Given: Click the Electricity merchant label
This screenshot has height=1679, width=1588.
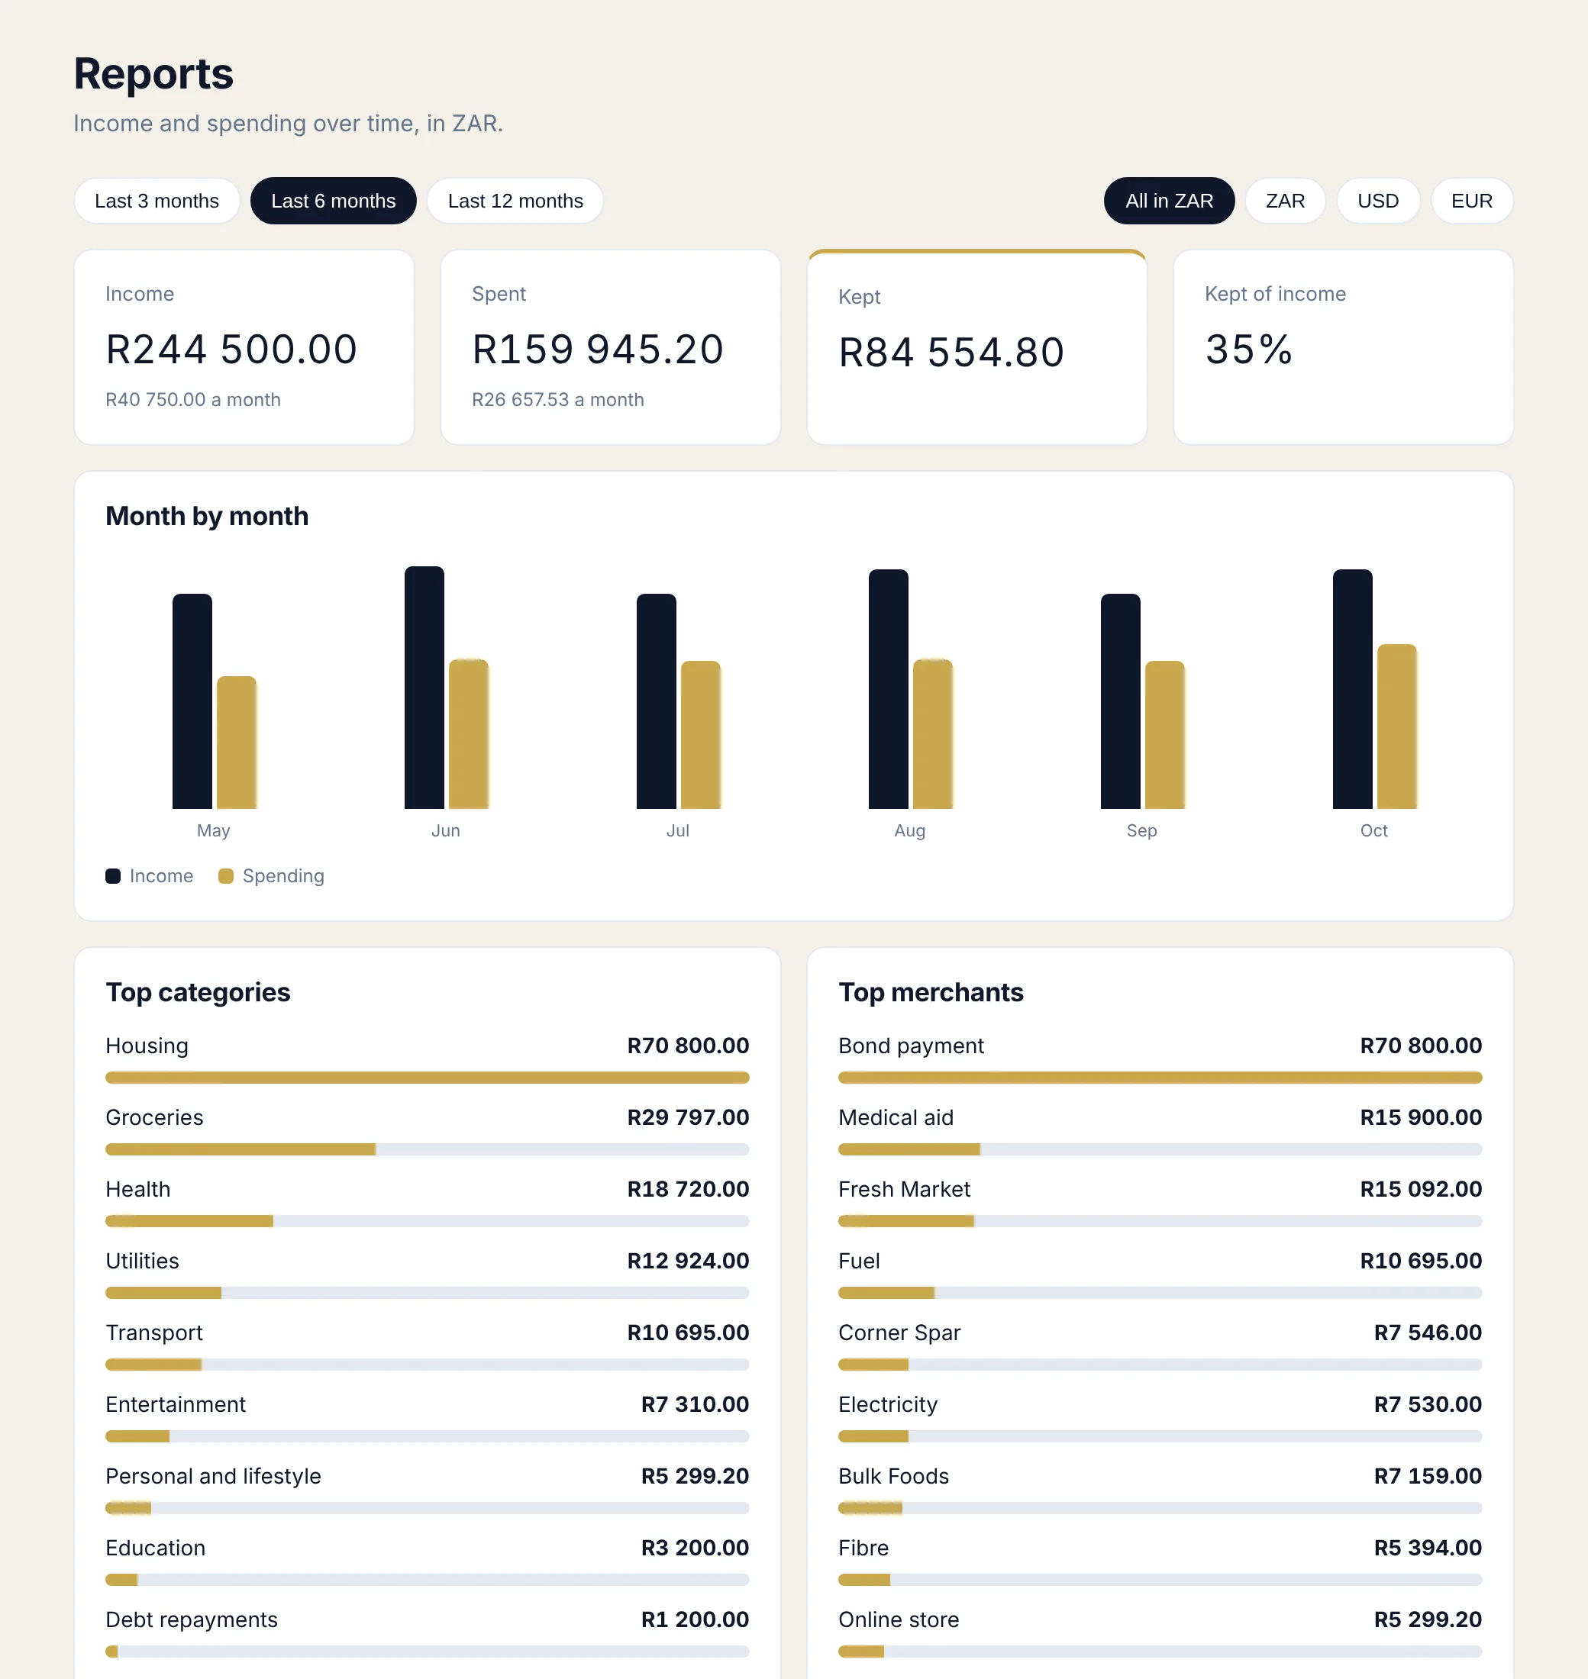Looking at the screenshot, I should click(887, 1405).
